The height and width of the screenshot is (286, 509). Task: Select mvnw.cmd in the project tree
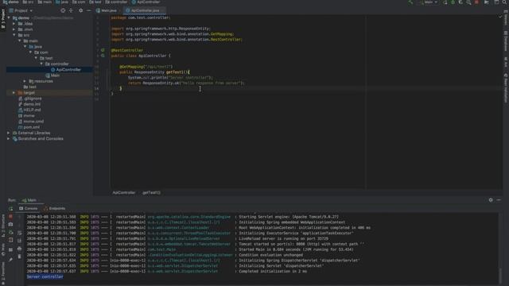(x=31, y=122)
